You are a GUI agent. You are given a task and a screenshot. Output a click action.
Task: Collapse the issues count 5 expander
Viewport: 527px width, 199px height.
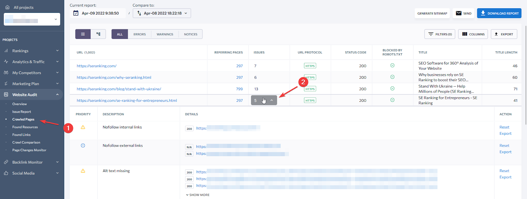[x=264, y=100]
